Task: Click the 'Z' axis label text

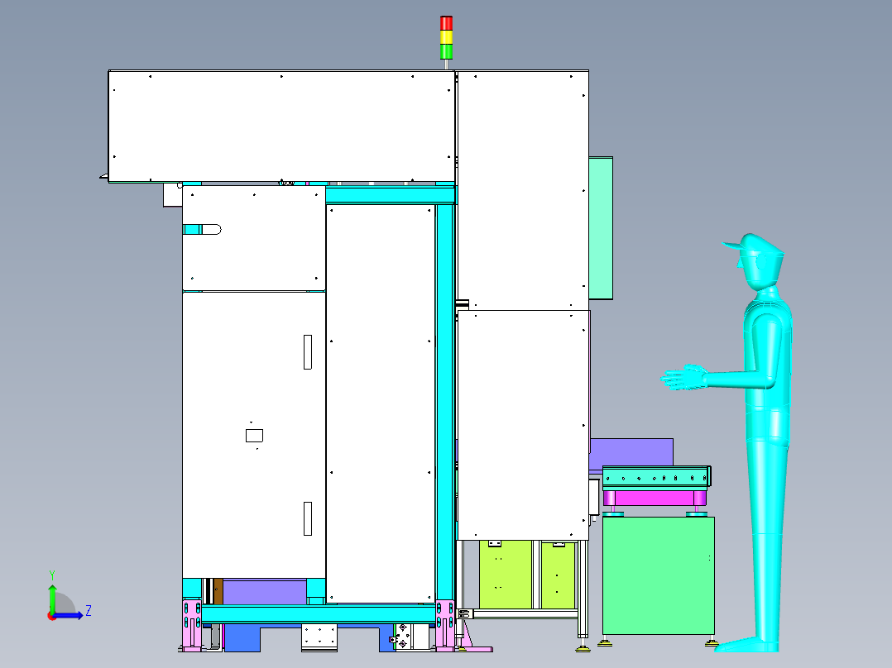Action: click(89, 611)
